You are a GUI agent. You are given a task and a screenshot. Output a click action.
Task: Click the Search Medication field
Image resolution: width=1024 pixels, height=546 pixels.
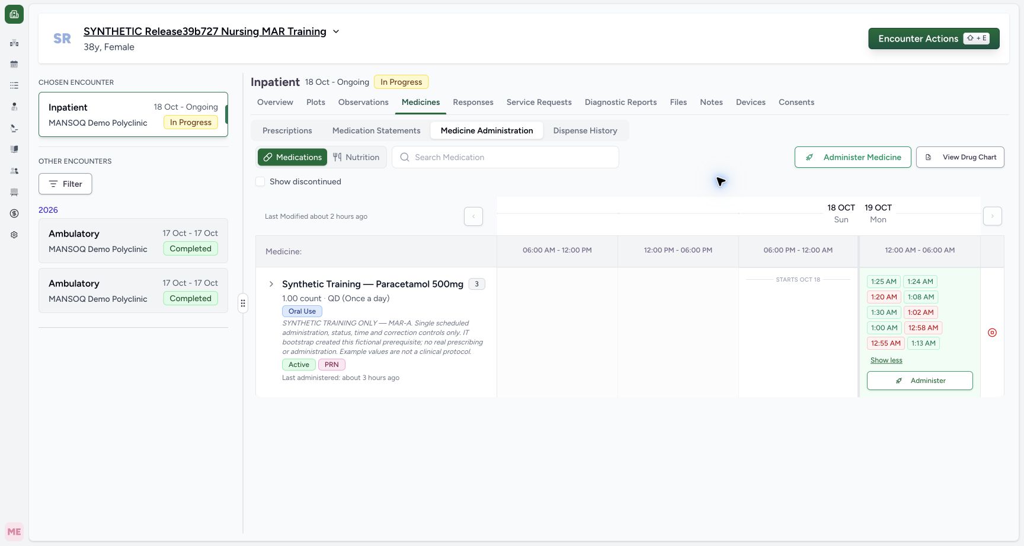505,157
